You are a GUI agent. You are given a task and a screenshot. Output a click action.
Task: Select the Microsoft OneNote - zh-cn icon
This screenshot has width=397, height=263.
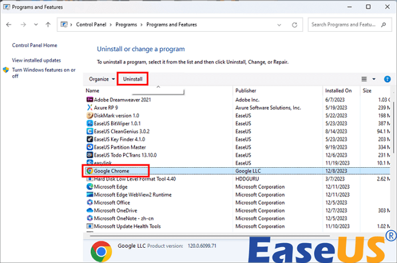point(90,218)
